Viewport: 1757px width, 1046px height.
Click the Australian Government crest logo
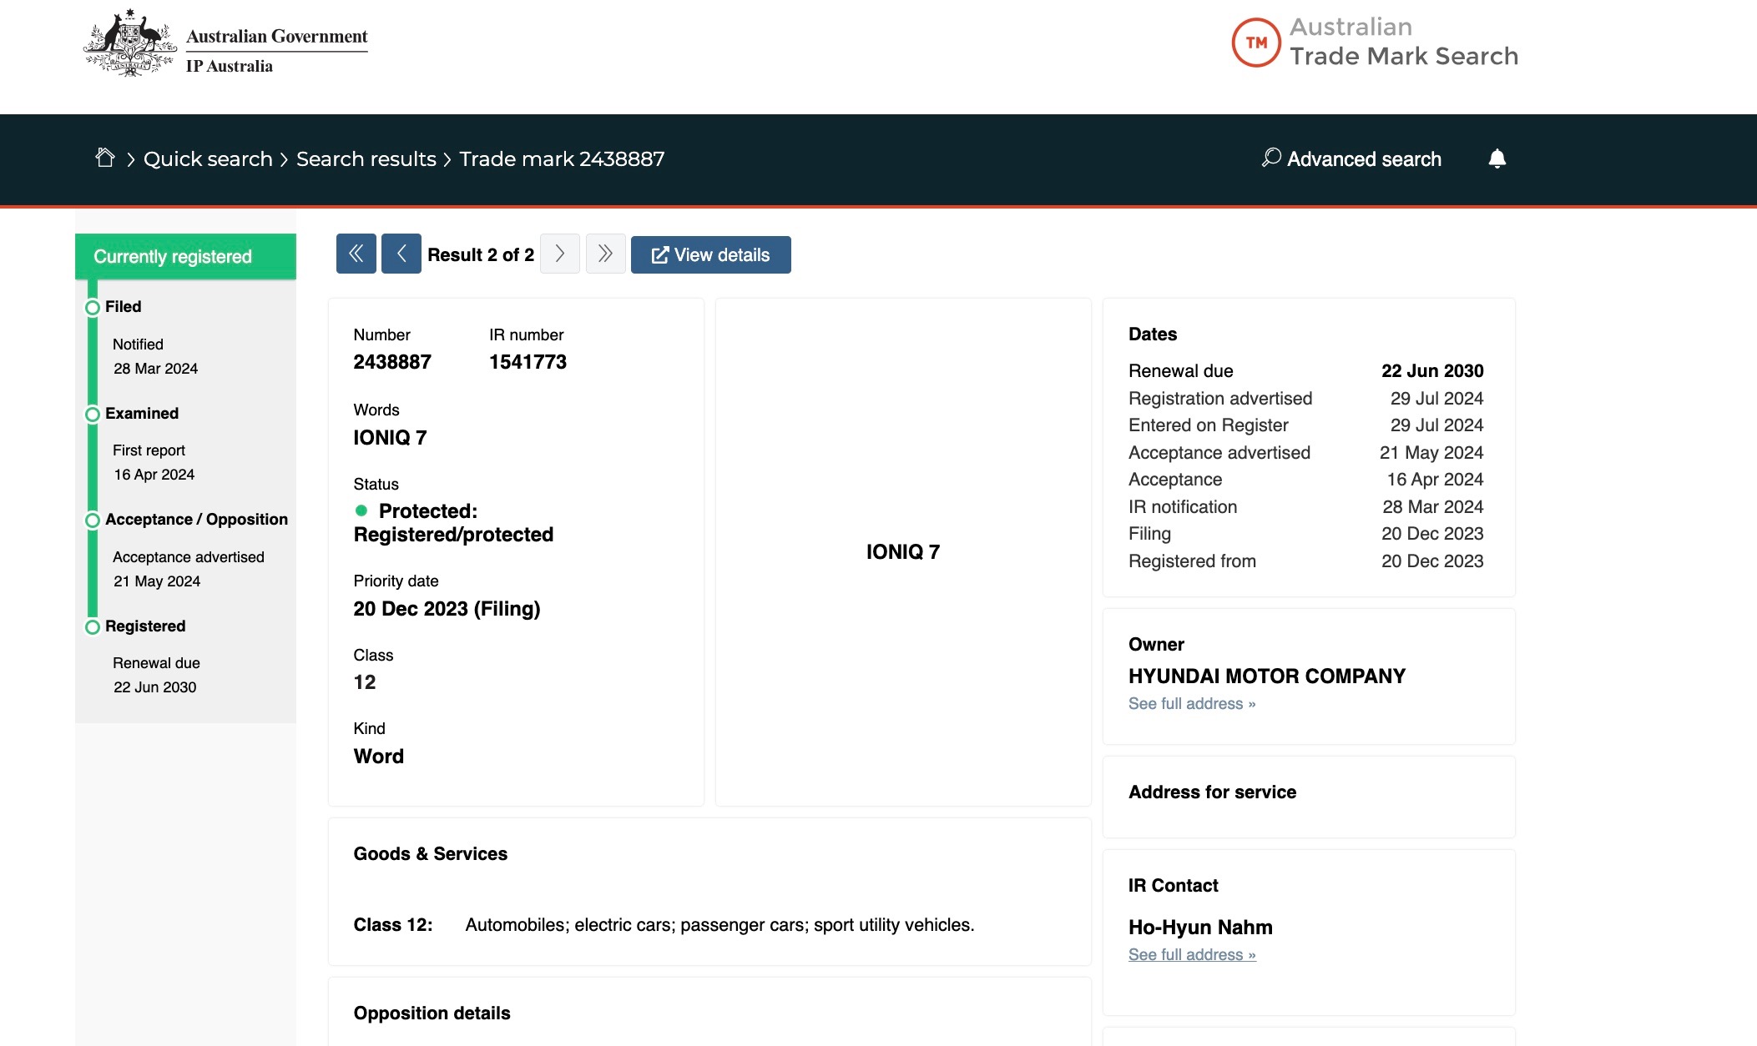click(x=130, y=43)
